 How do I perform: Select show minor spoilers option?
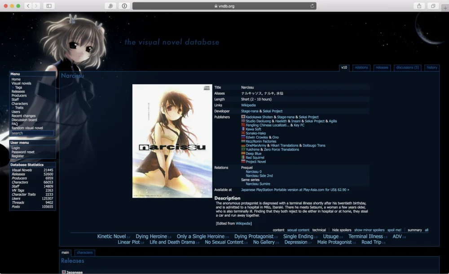[x=369, y=230]
